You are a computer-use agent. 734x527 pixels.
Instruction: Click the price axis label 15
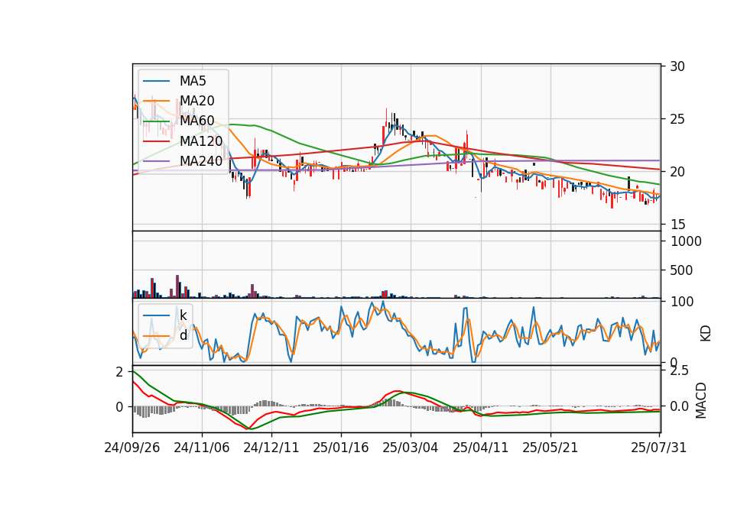677,225
